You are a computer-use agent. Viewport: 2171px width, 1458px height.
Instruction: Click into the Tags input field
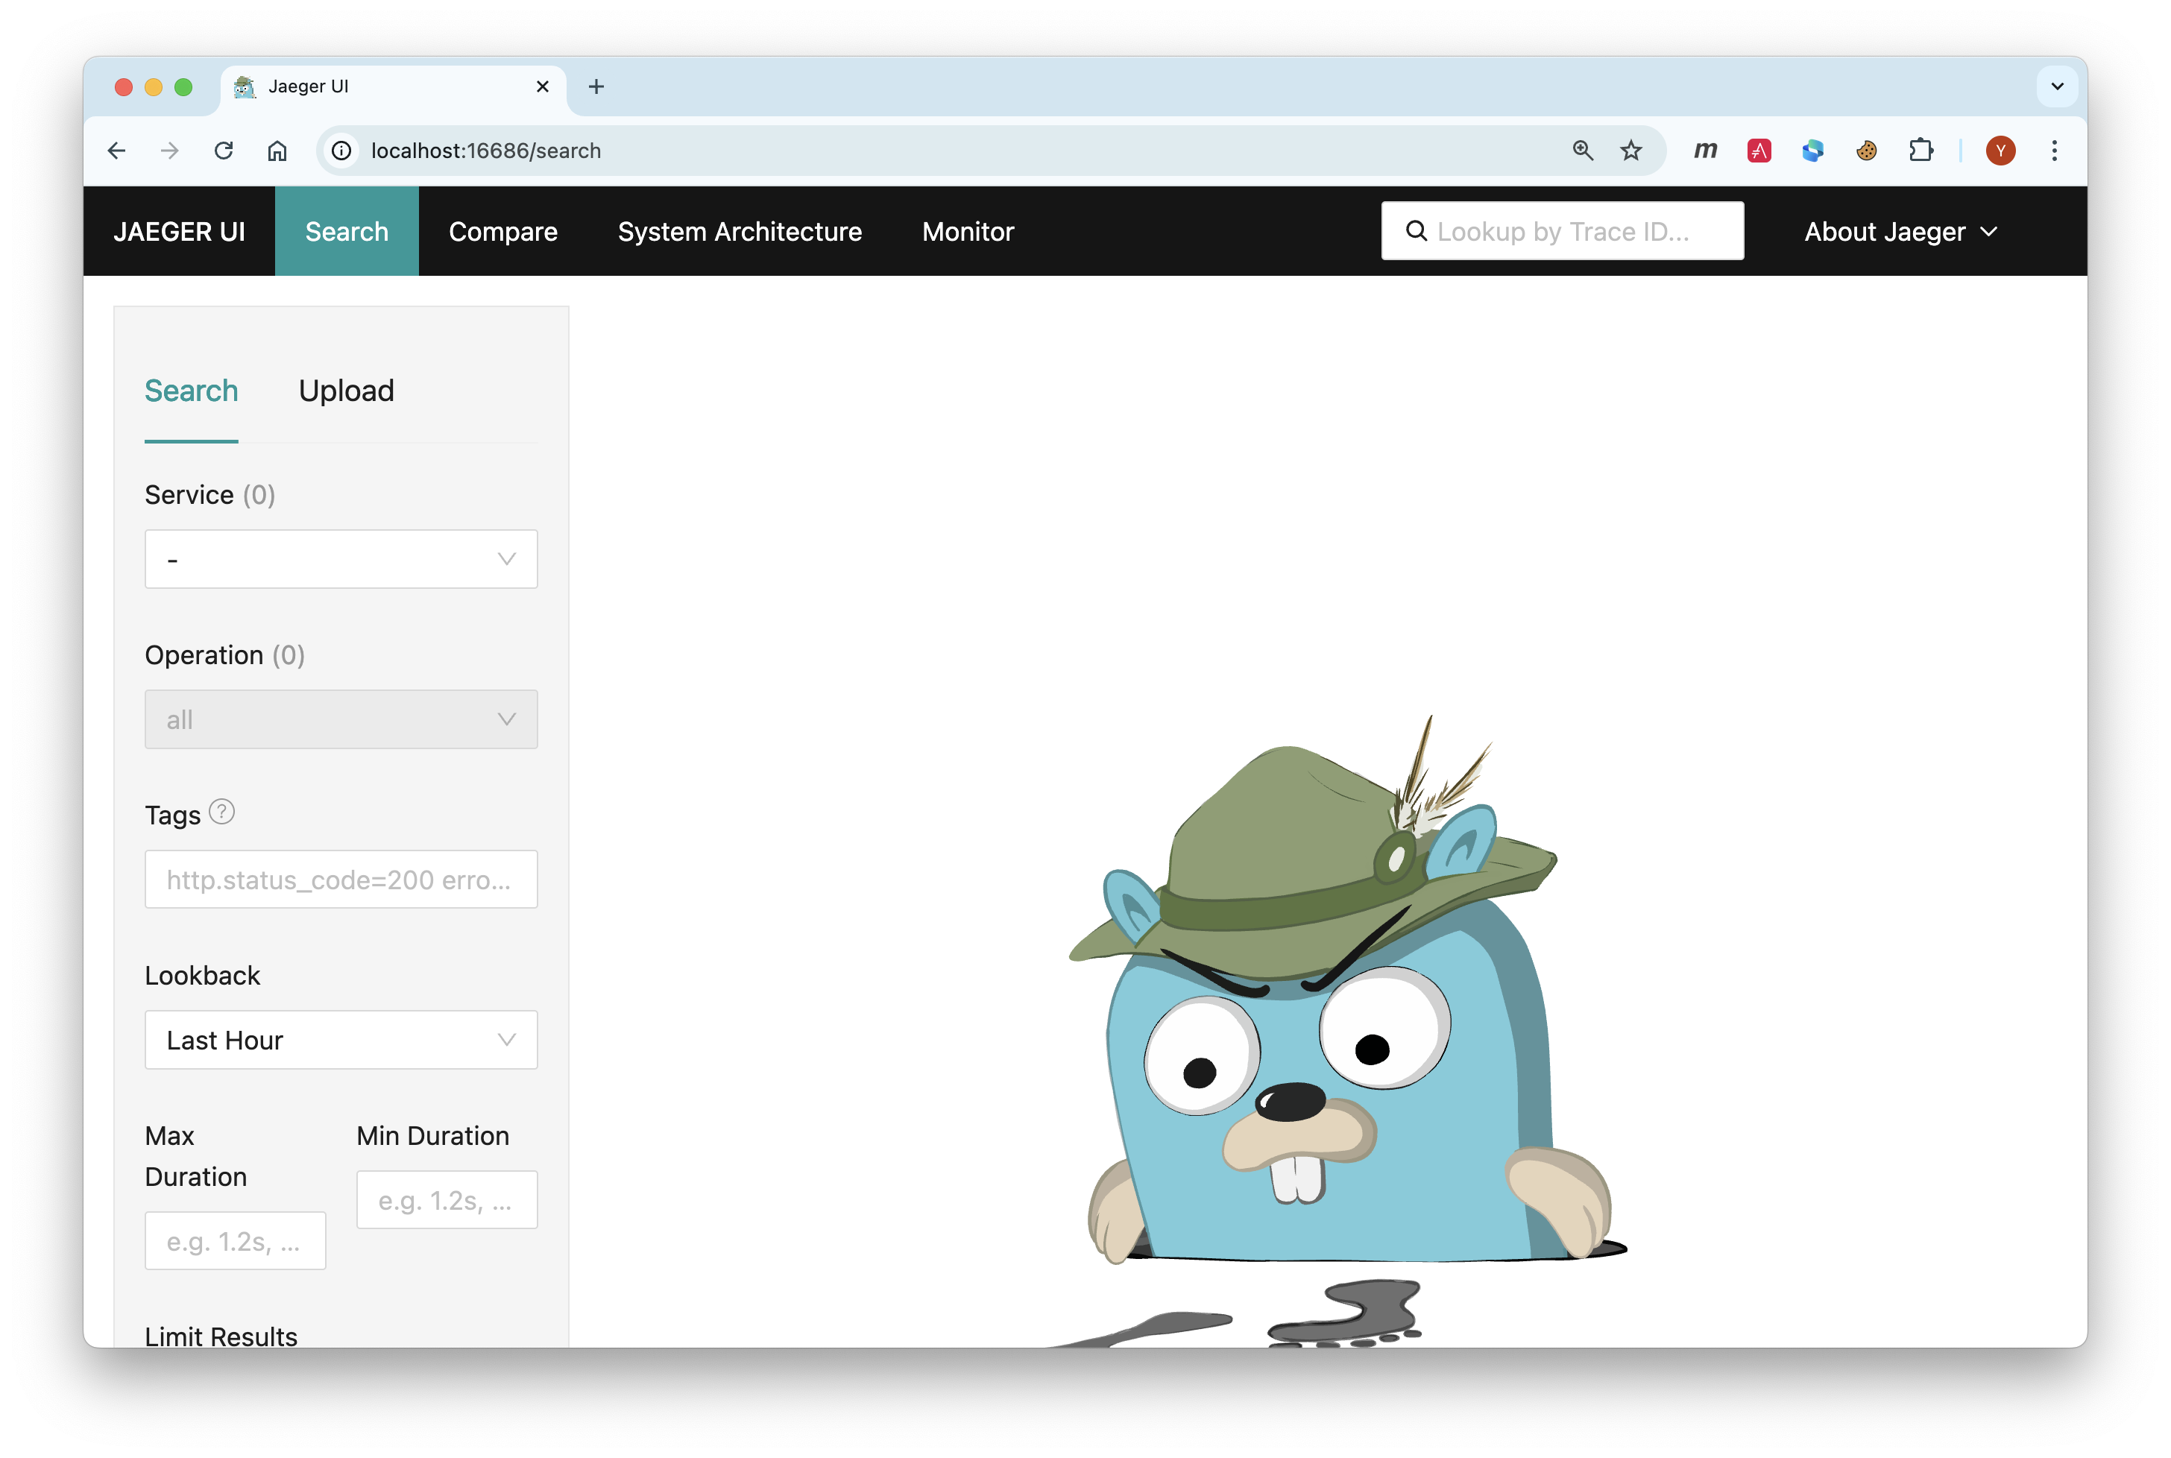tap(341, 880)
